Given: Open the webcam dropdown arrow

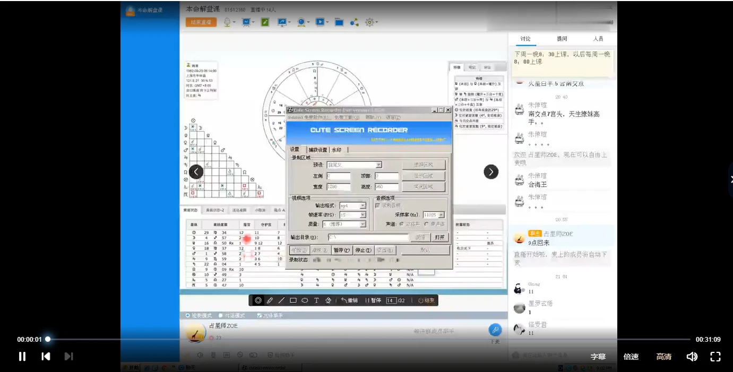Looking at the screenshot, I should pos(308,22).
